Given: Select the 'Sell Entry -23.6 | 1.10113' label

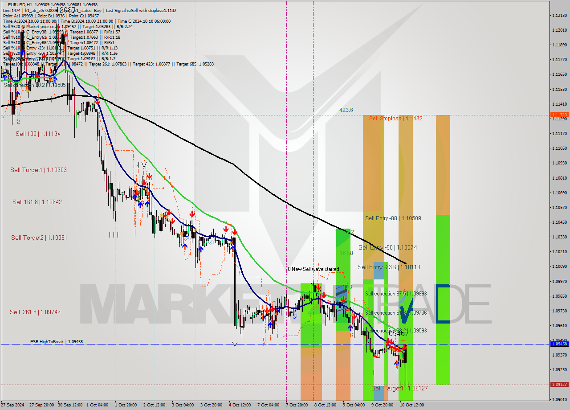Looking at the screenshot, I should (389, 267).
